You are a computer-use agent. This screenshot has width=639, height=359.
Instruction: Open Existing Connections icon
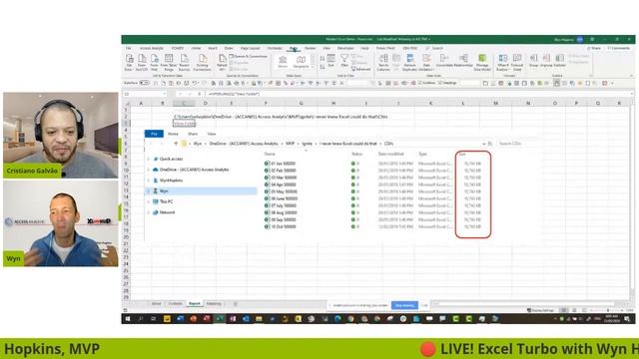[202, 62]
